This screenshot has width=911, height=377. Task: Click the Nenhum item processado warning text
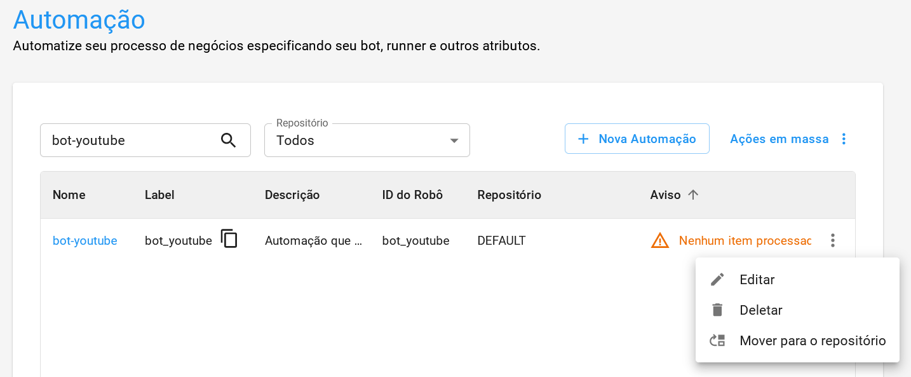tap(745, 240)
